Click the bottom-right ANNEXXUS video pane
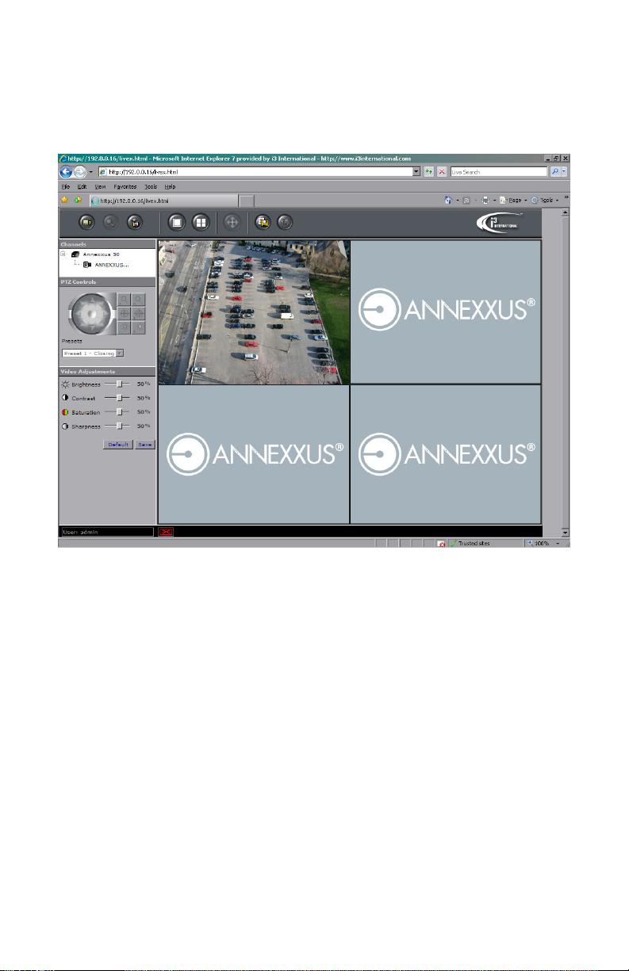This screenshot has width=629, height=971. tap(446, 454)
